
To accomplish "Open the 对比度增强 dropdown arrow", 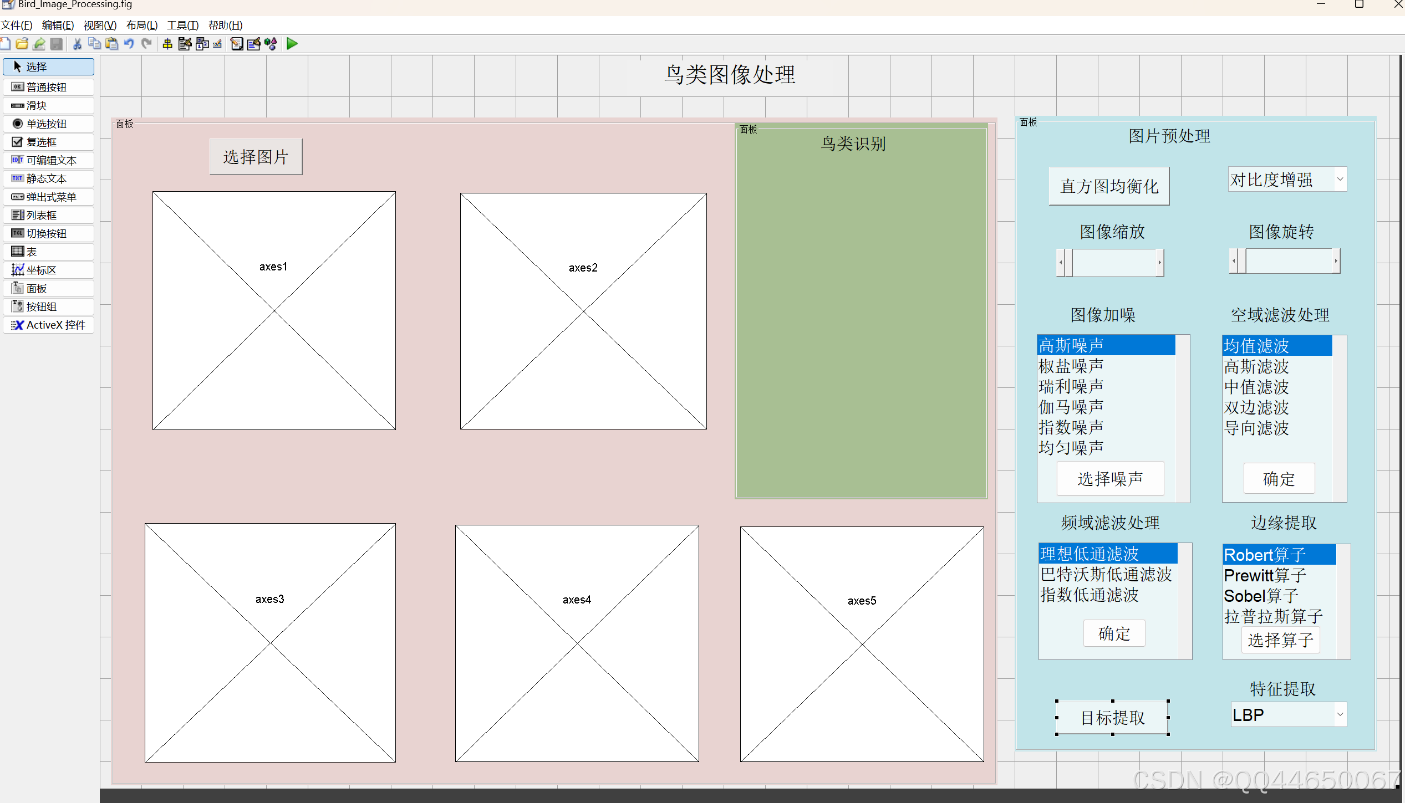I will coord(1340,180).
